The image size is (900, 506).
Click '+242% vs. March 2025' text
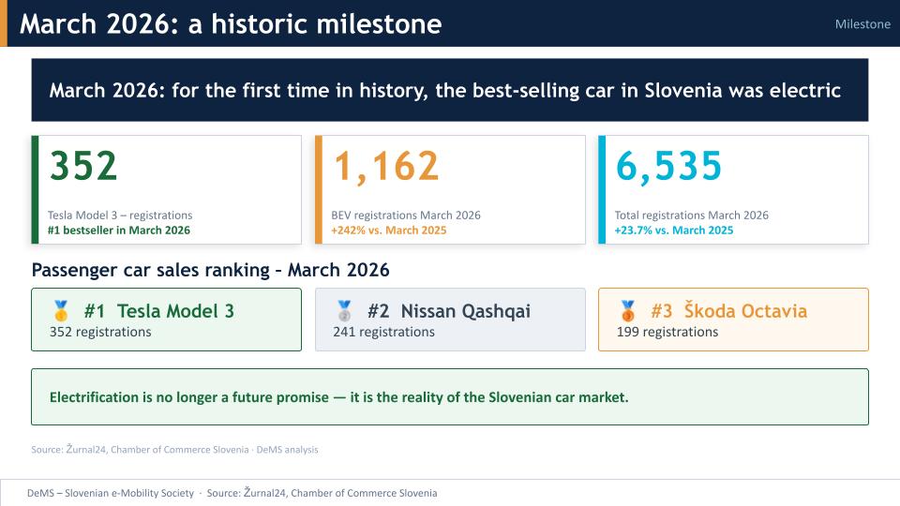(388, 231)
